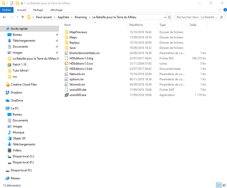Click the options.ini file icon
227x188 pixels.
[x=66, y=79]
